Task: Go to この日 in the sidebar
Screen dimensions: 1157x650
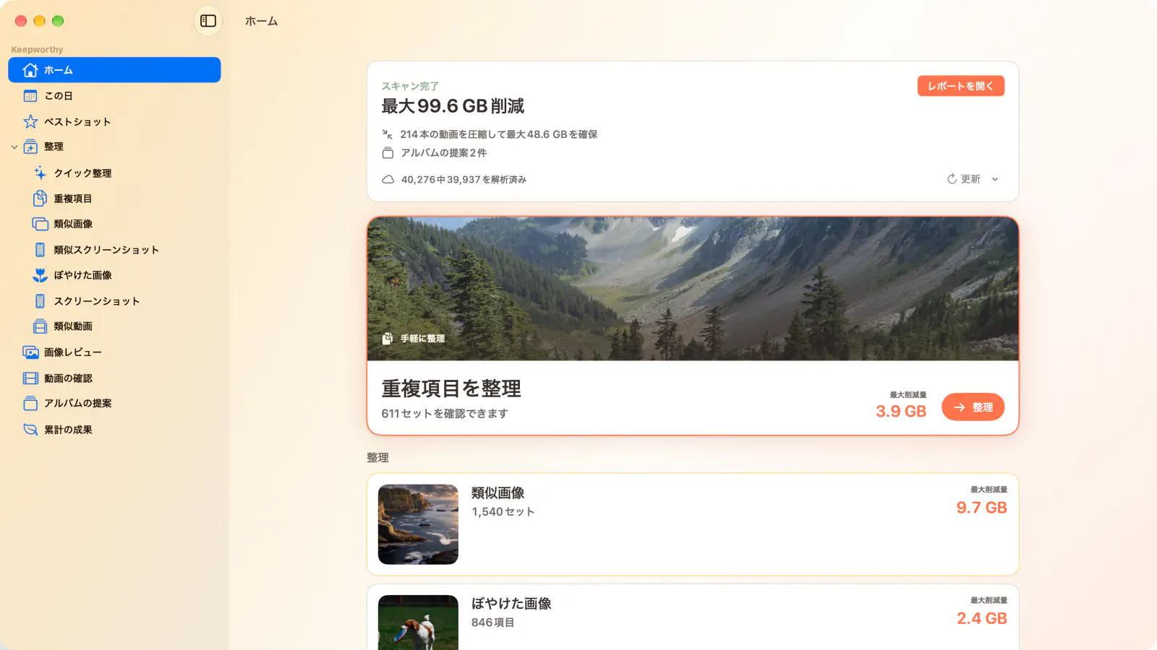Action: tap(114, 96)
